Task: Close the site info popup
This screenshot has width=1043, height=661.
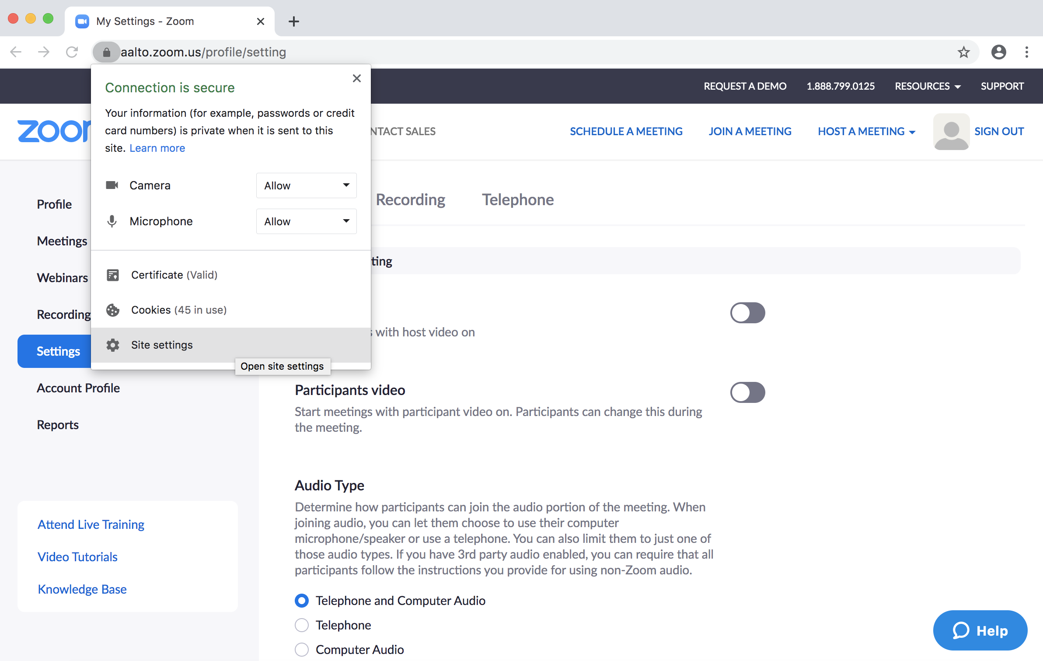Action: pyautogui.click(x=357, y=78)
